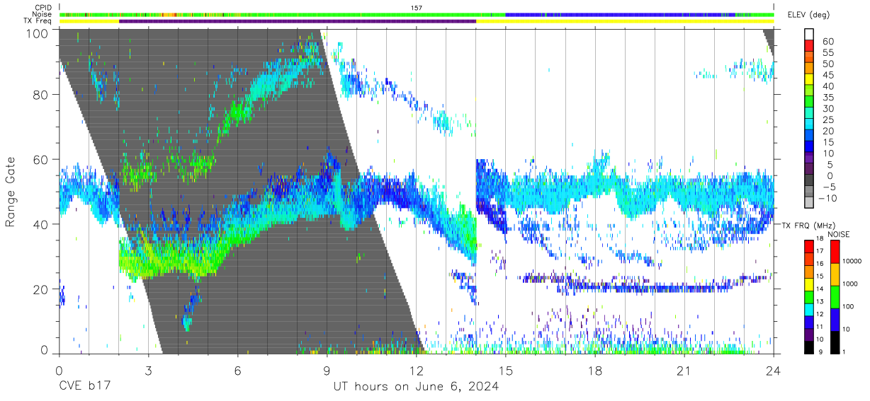The height and width of the screenshot is (401, 870).
Task: Click the Range Gate tick label 60
Action: (41, 161)
